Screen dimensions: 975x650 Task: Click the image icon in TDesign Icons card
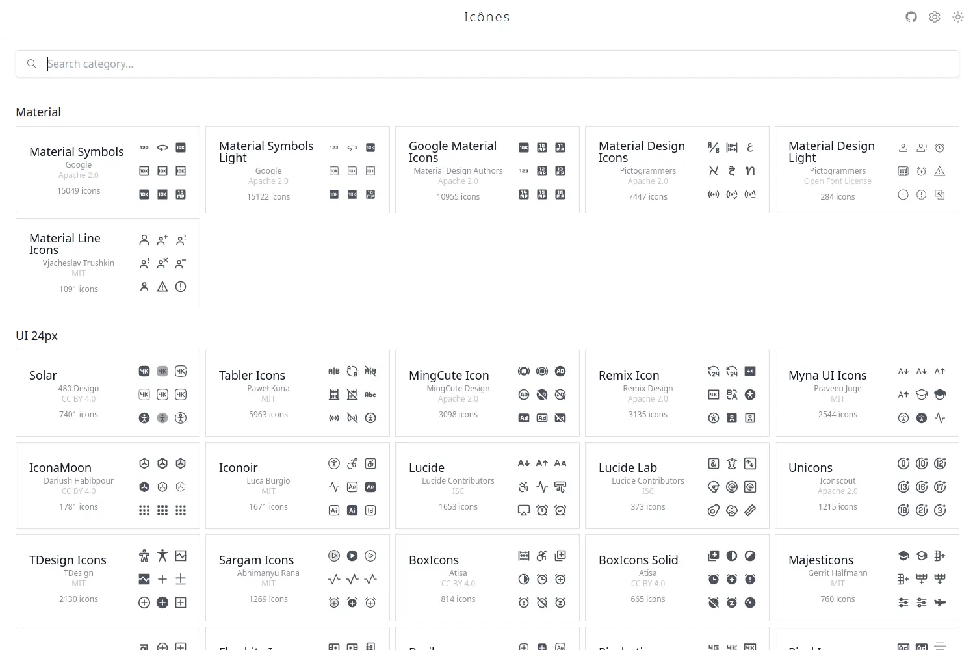(x=181, y=556)
